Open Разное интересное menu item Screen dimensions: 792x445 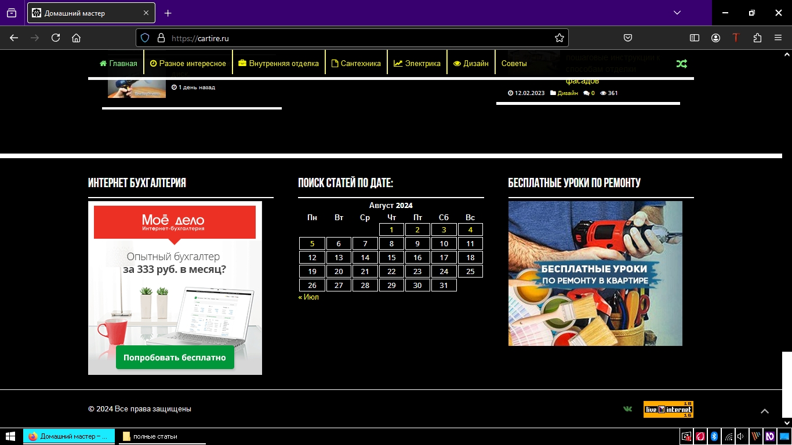[188, 64]
